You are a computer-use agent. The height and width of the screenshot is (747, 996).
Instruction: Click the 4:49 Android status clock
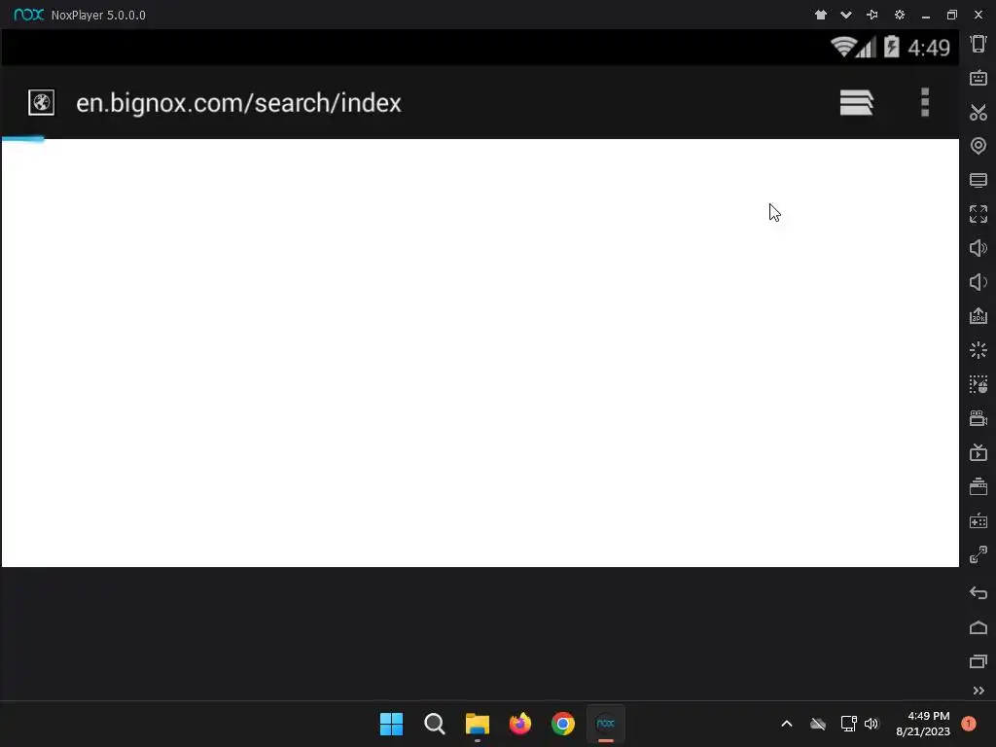(929, 48)
